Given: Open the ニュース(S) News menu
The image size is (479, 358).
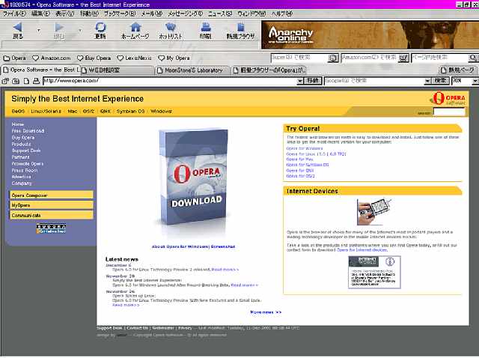Looking at the screenshot, I should click(x=220, y=13).
